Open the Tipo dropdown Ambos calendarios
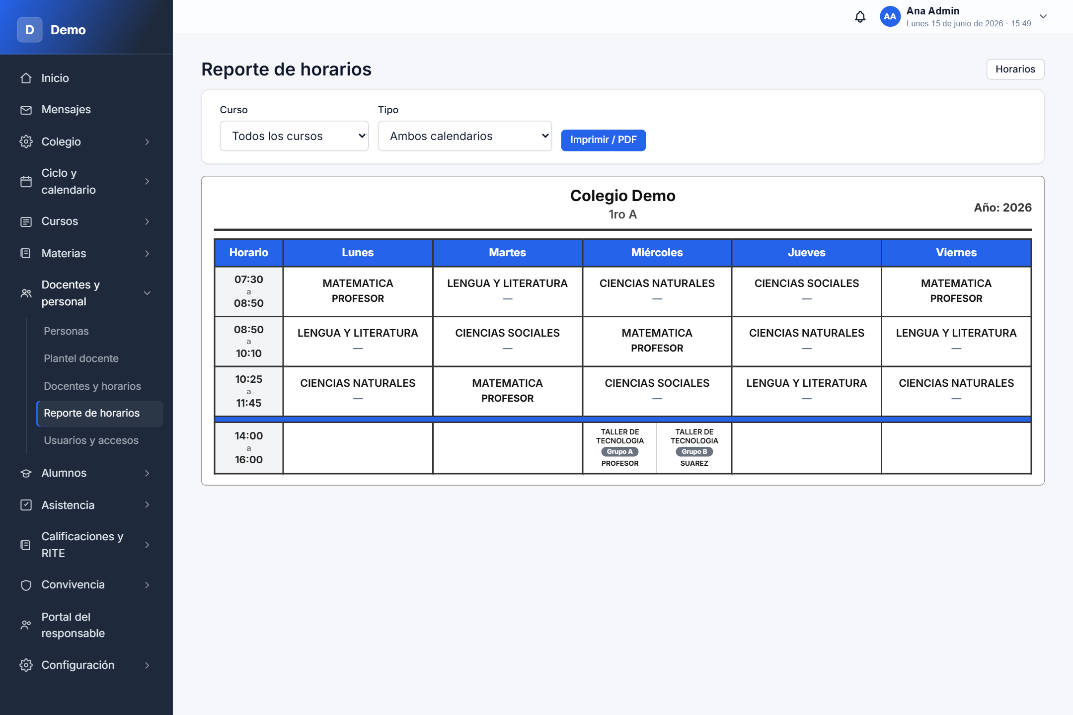Viewport: 1073px width, 715px height. coord(464,136)
